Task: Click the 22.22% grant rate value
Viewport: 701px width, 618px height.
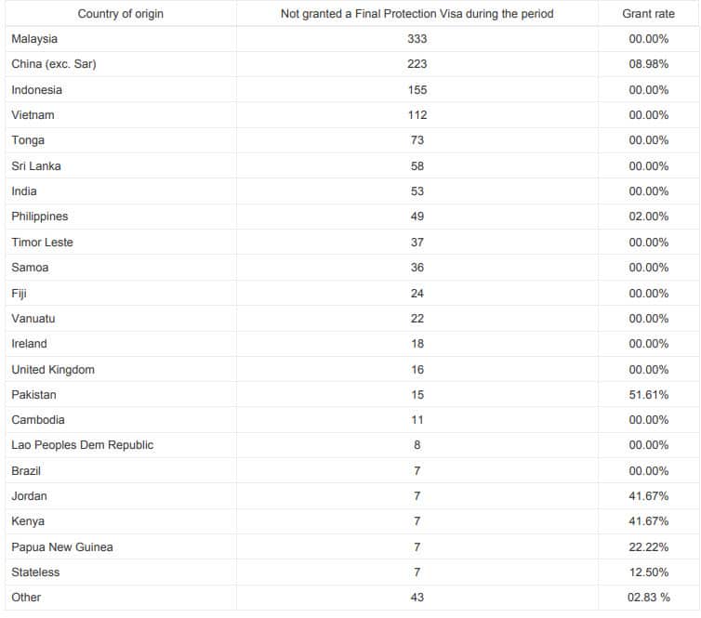Action: tap(648, 546)
